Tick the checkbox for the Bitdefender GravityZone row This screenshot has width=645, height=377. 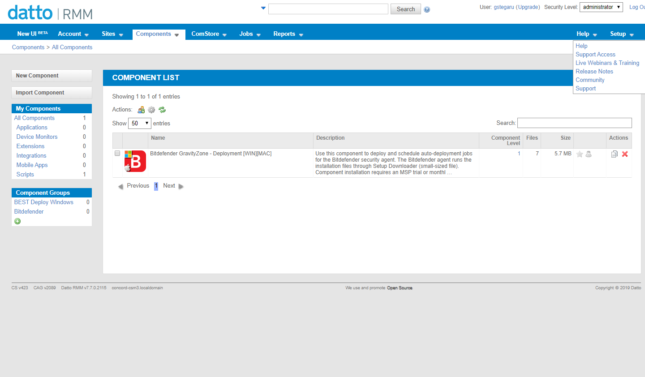pyautogui.click(x=117, y=153)
